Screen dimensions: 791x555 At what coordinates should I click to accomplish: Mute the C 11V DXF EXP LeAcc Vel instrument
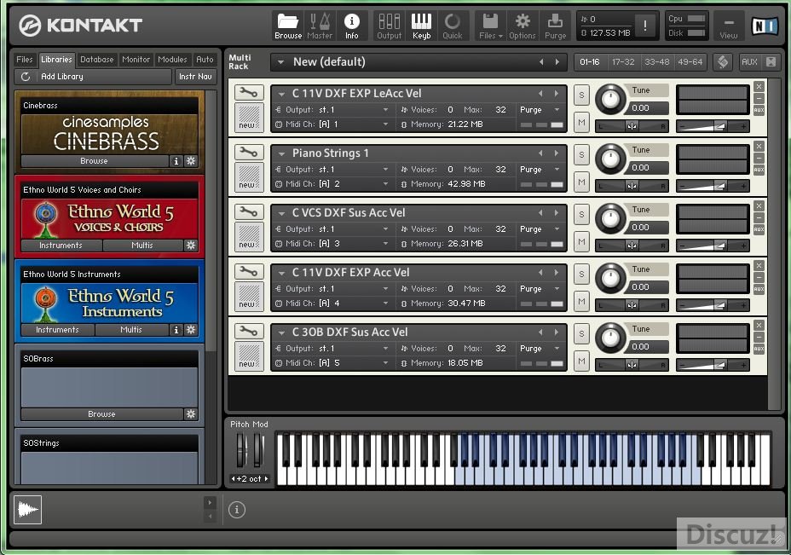pyautogui.click(x=581, y=122)
